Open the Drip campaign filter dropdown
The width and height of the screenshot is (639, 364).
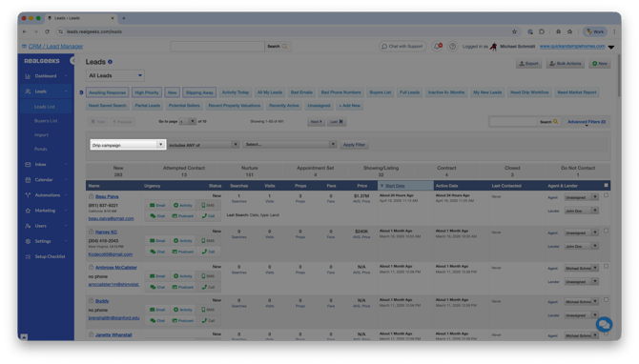[128, 145]
